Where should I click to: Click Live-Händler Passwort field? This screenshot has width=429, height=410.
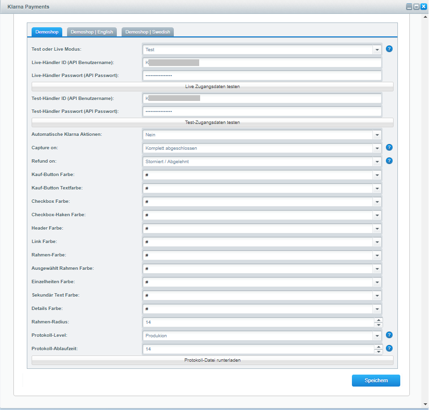(x=262, y=76)
